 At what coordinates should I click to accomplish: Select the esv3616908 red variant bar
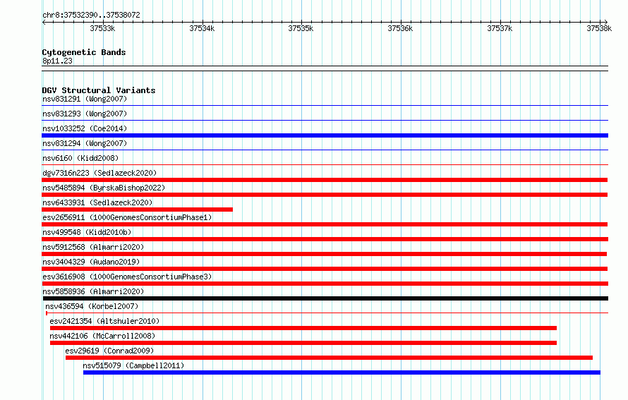click(325, 284)
